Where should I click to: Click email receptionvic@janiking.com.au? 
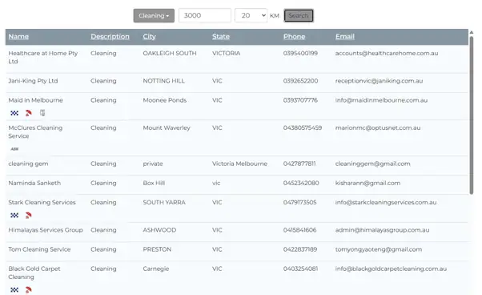379,81
